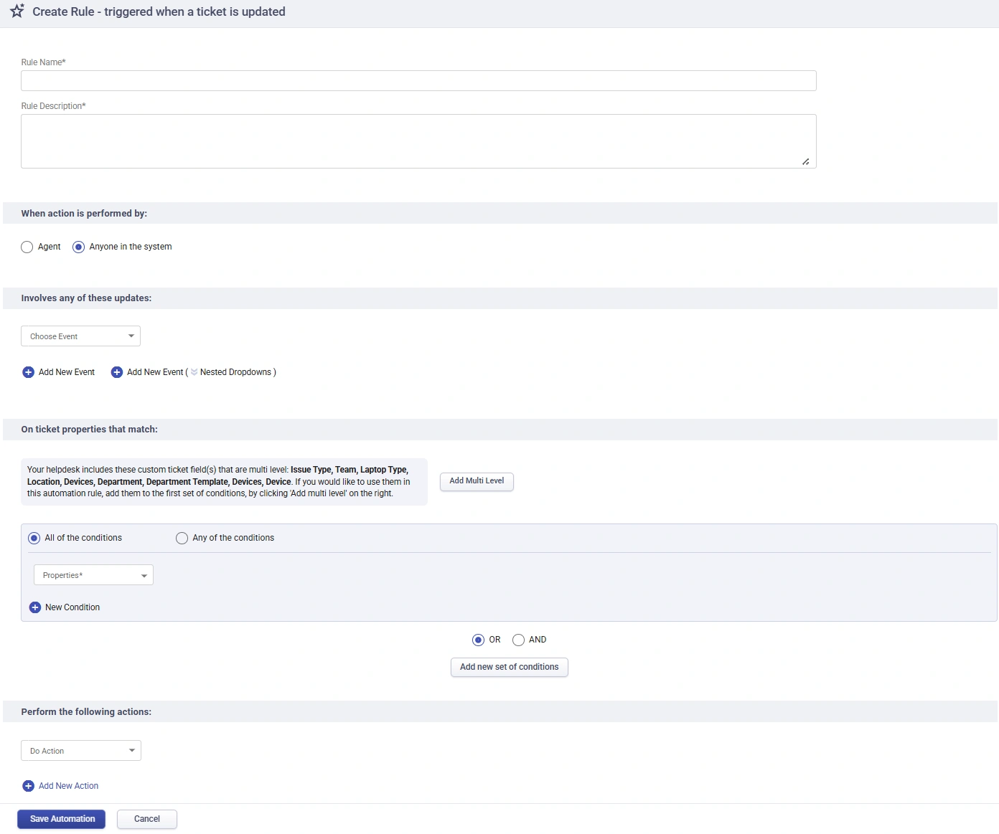
Task: Click Add new set of conditions
Action: tap(509, 667)
